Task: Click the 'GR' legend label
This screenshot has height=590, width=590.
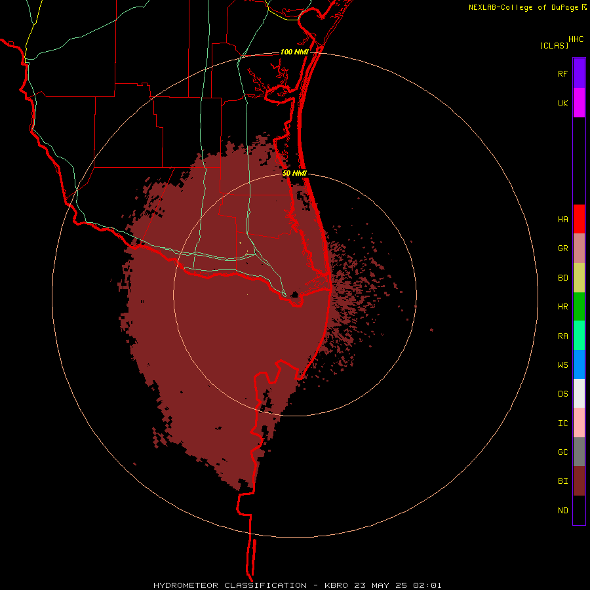Action: point(562,248)
